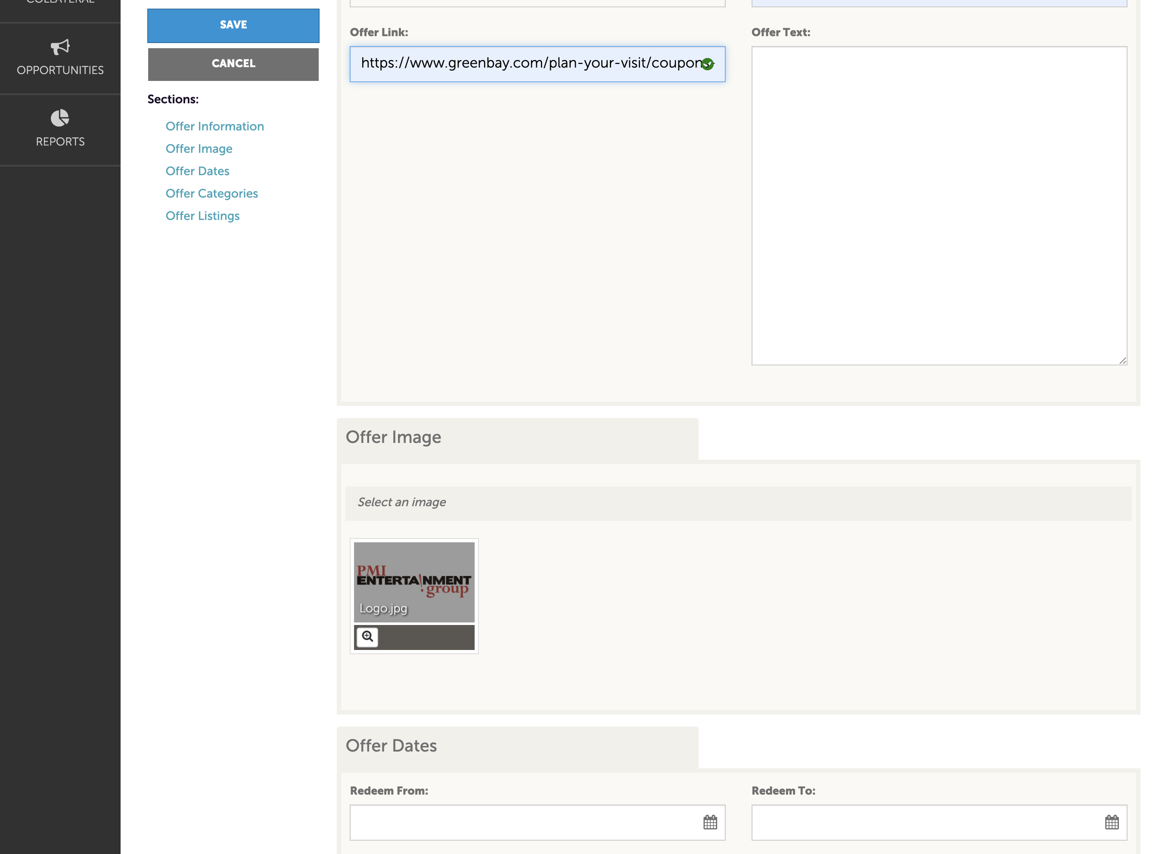Click the 'Redeem To:' label
This screenshot has height=854, width=1162.
point(783,791)
